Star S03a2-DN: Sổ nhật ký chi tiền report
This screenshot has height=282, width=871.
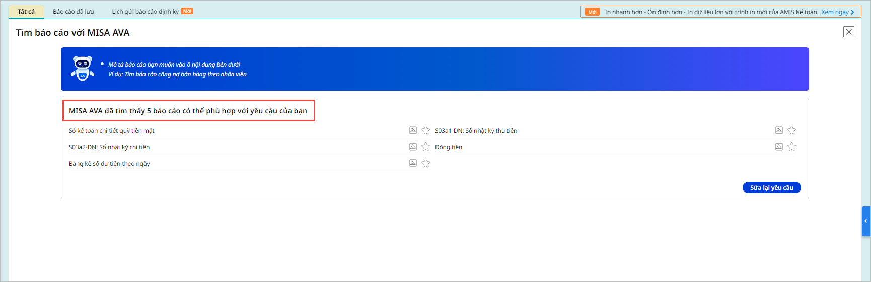pyautogui.click(x=426, y=147)
